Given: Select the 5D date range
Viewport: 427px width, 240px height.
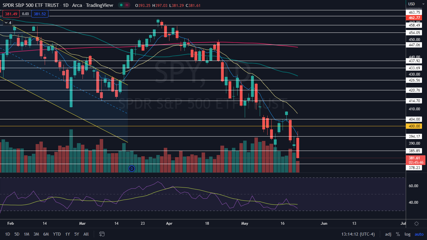Looking at the screenshot, I should (x=17, y=234).
